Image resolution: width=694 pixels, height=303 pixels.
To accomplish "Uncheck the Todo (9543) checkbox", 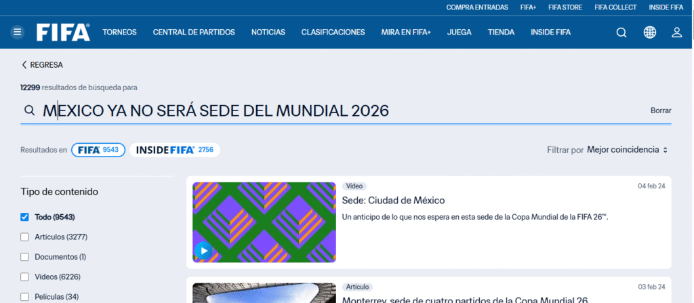I will click(25, 217).
